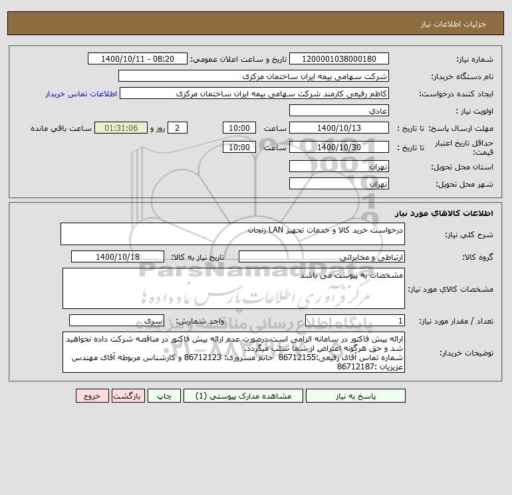Click the response deadline time field 10:00
512x495 pixels.
click(x=239, y=128)
